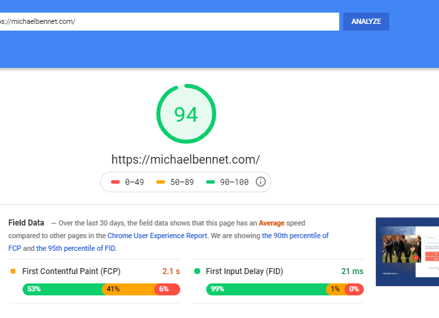Open the Chrome User Experience Report link
This screenshot has width=439, height=318.
157,236
